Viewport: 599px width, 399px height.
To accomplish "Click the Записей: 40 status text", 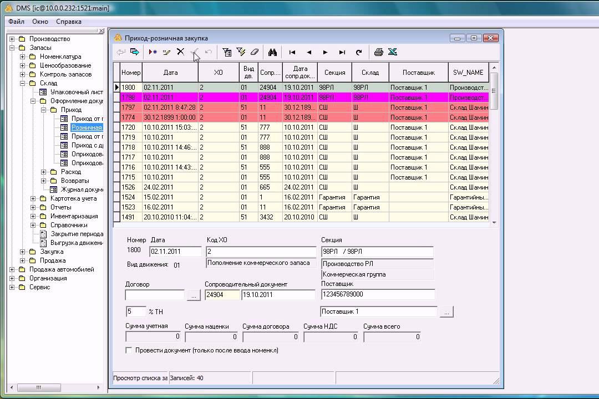I will pos(186,378).
